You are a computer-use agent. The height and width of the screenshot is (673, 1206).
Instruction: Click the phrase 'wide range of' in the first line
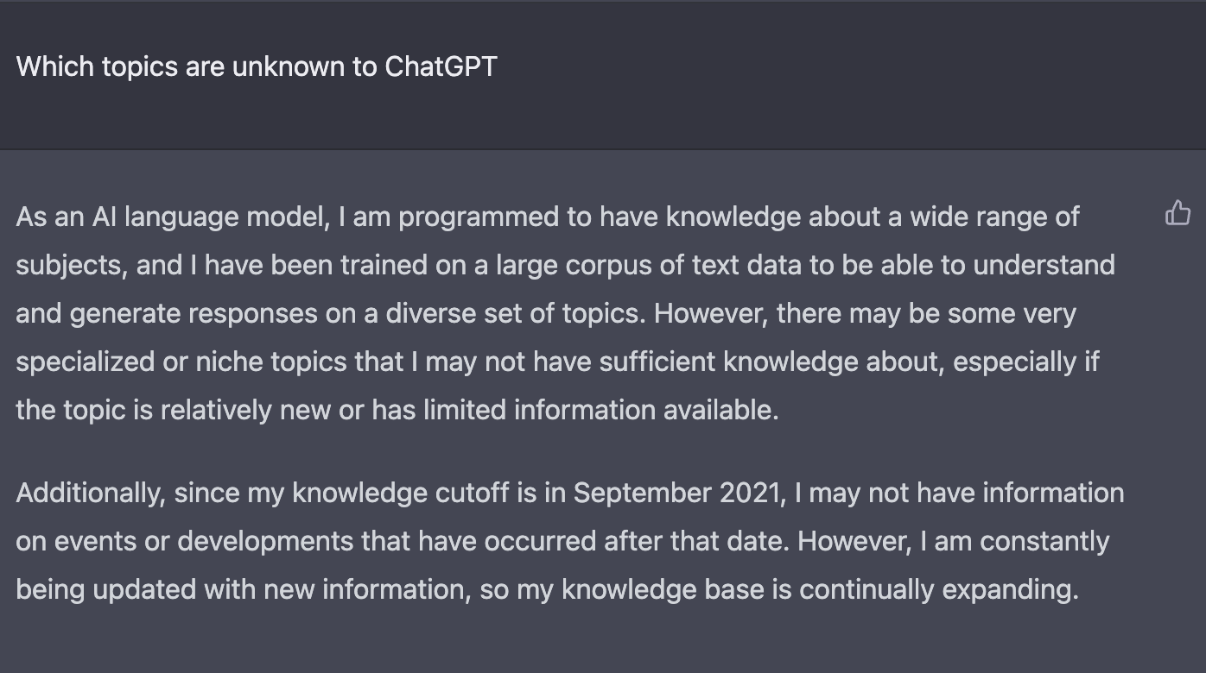tap(993, 217)
